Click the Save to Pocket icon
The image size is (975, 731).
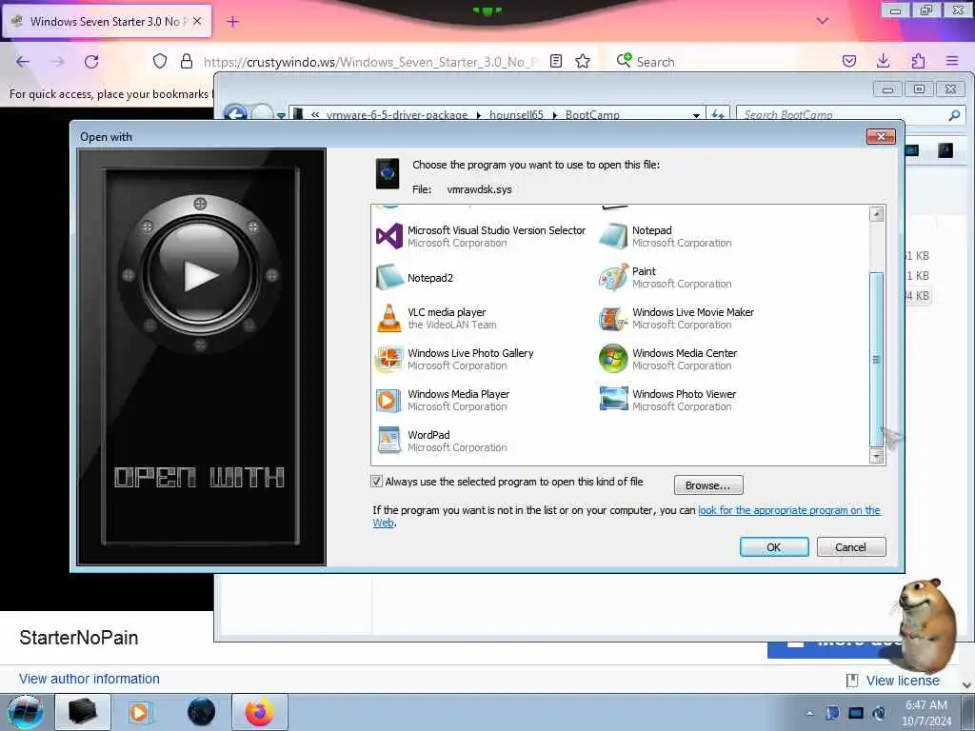(x=848, y=61)
